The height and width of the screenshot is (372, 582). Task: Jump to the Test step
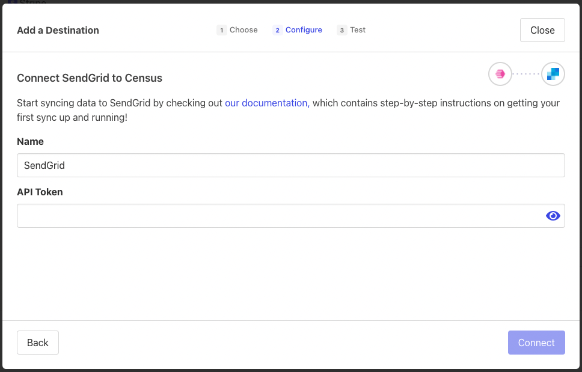(x=358, y=30)
